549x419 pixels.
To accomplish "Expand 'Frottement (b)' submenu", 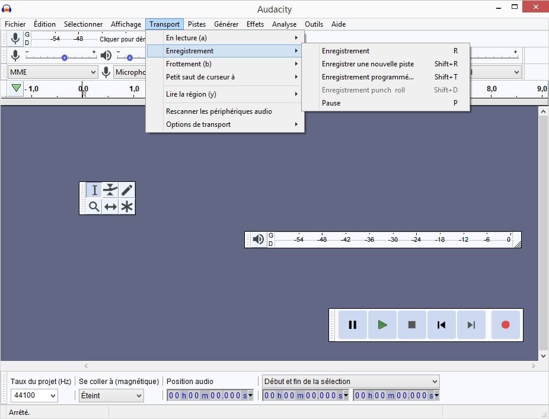I will 225,63.
